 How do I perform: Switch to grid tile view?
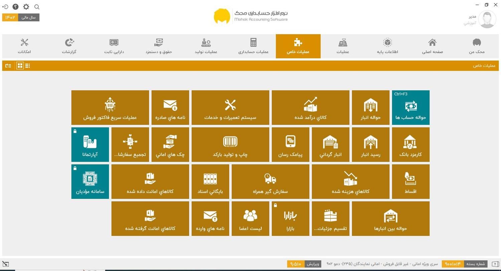click(x=20, y=66)
